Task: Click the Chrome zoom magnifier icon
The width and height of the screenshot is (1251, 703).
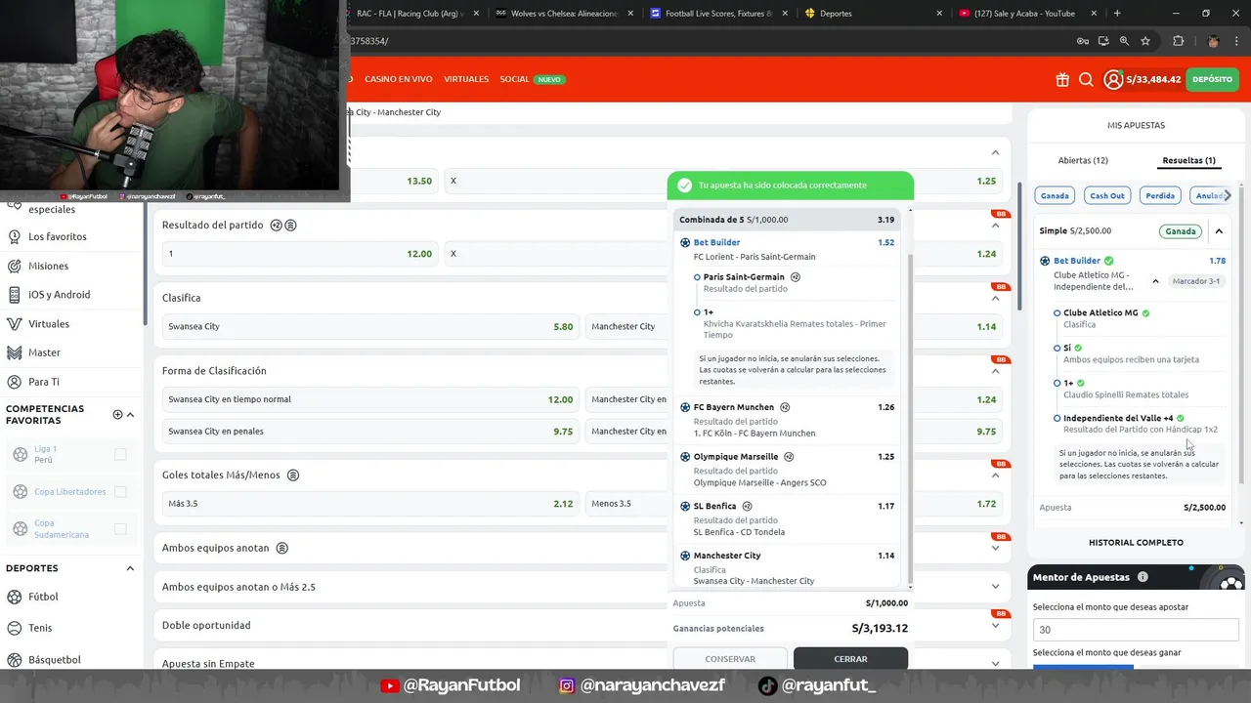Action: pyautogui.click(x=1124, y=41)
